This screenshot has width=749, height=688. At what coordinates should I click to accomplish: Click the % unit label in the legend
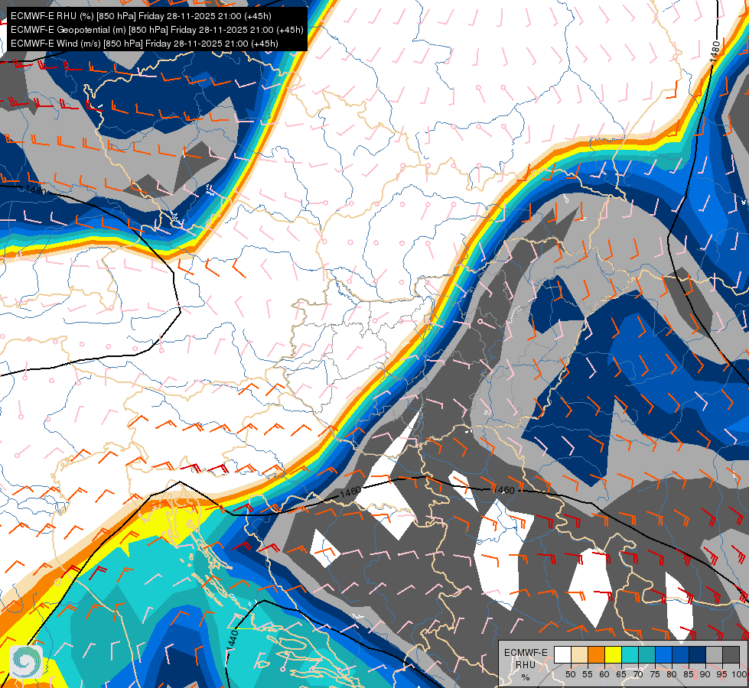(526, 677)
